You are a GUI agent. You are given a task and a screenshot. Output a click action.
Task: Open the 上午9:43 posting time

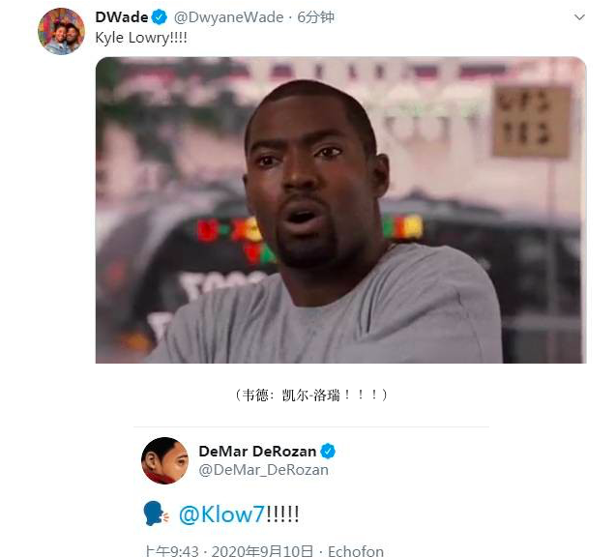pos(172,551)
